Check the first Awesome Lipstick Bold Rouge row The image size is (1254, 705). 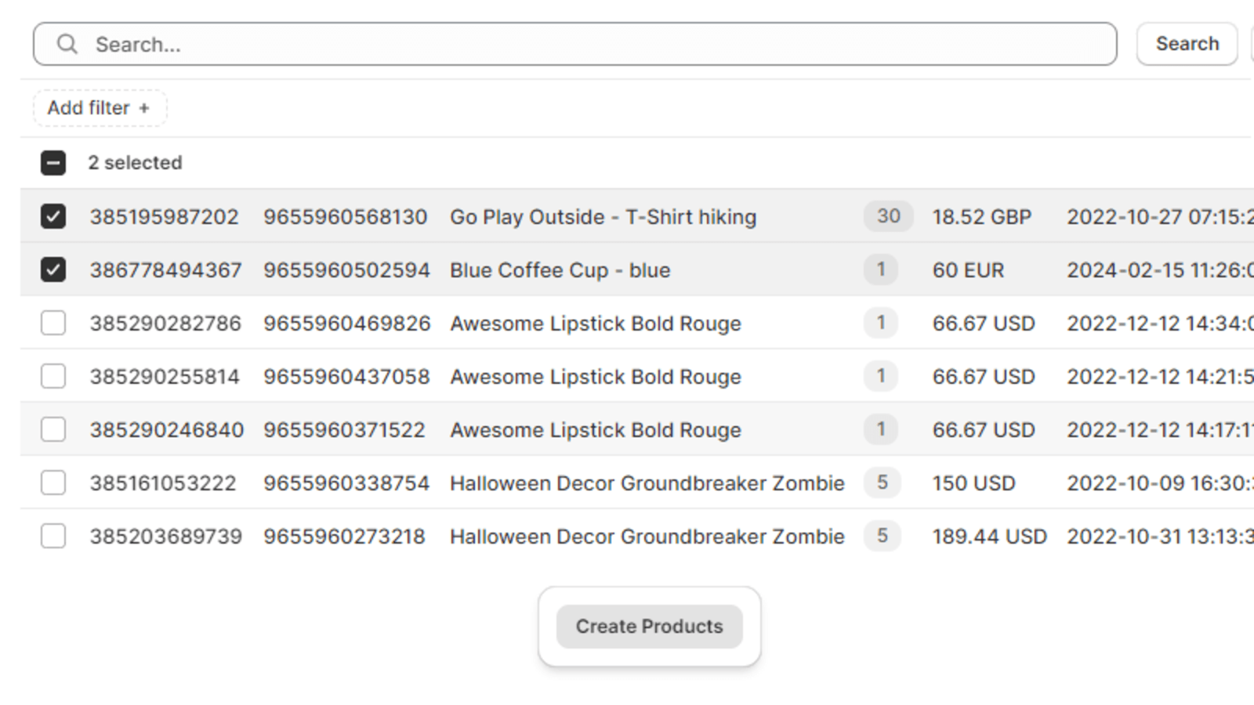(x=53, y=323)
